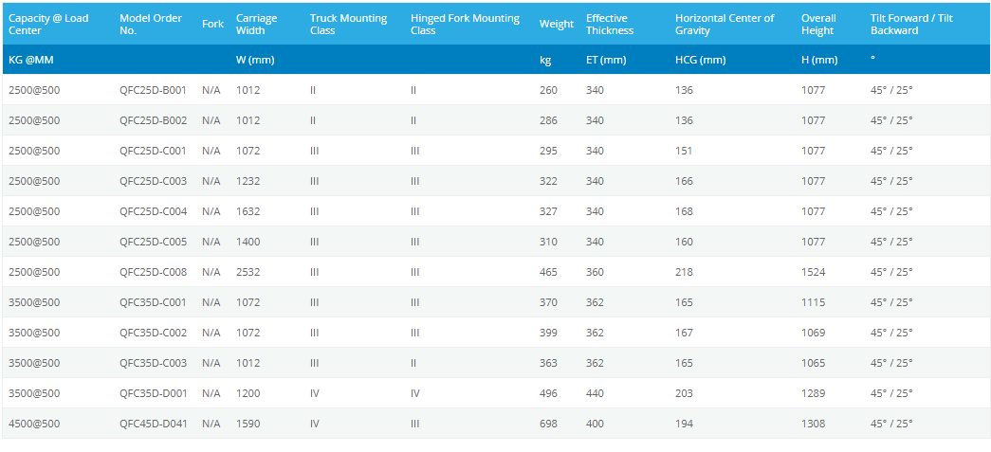The image size is (991, 452).
Task: Click model number QFC35D-C001
Action: coord(153,302)
